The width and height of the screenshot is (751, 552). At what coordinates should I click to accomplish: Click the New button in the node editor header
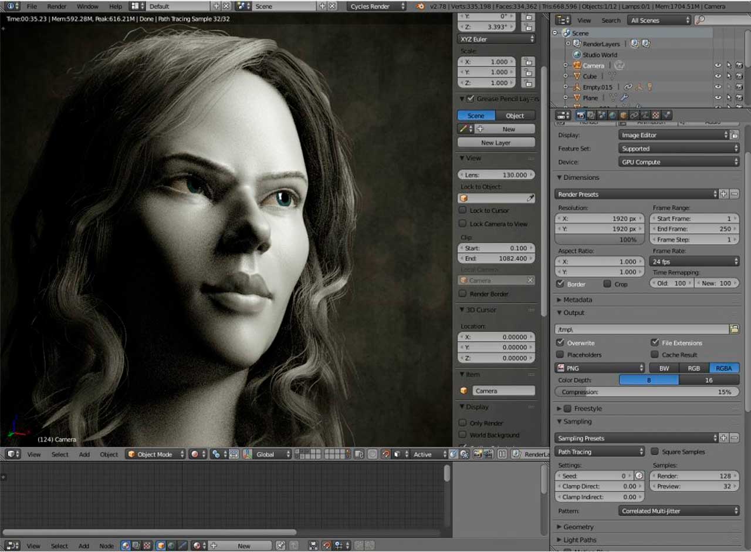tap(243, 546)
